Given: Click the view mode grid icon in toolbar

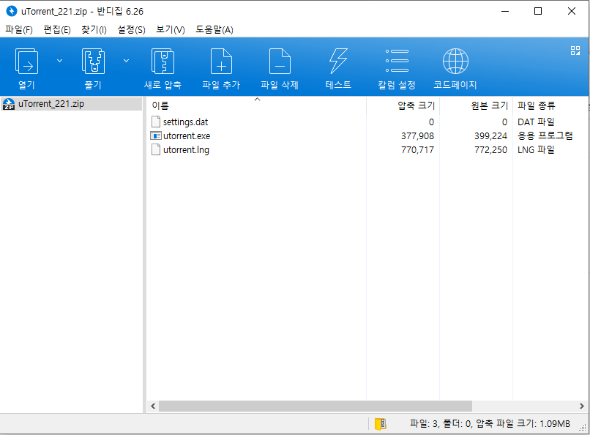Looking at the screenshot, I should 575,51.
